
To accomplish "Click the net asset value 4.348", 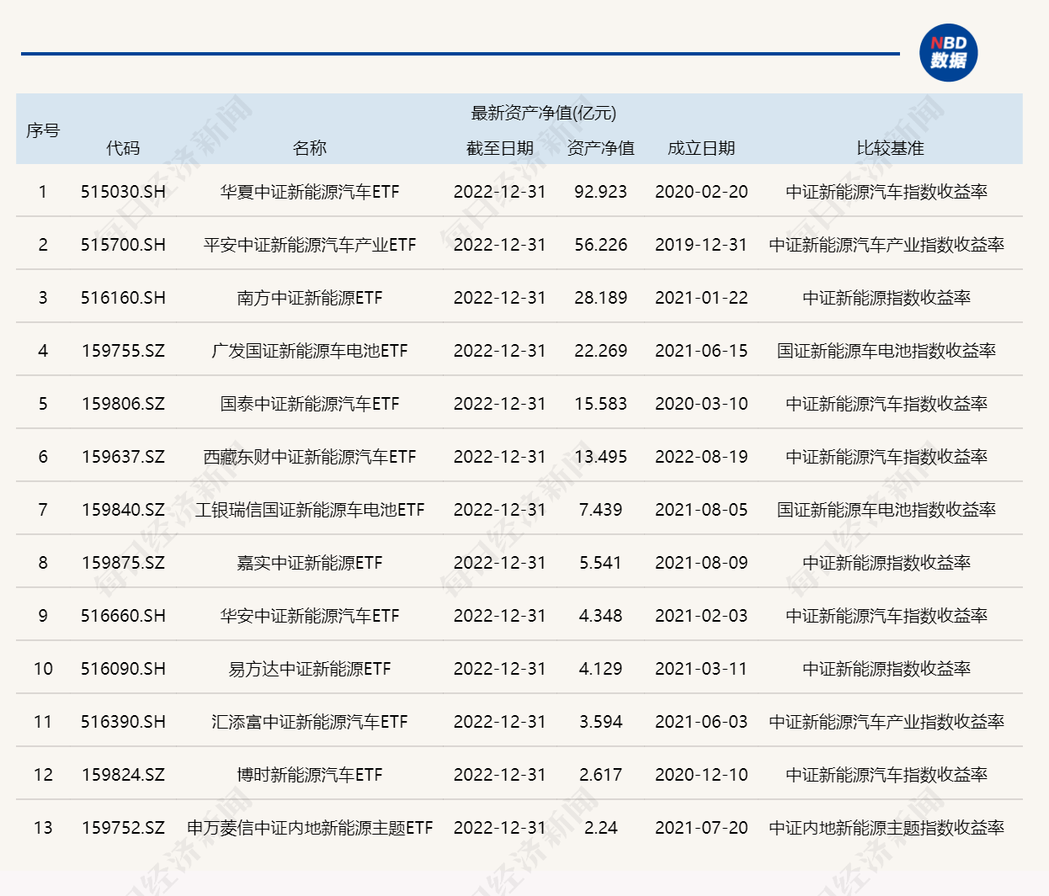I will tap(600, 616).
